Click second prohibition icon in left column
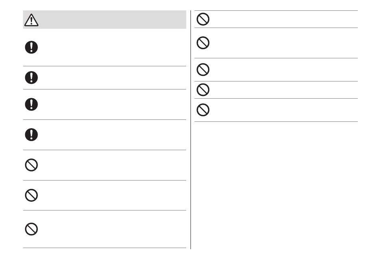The width and height of the screenshot is (381, 268). pos(31,195)
